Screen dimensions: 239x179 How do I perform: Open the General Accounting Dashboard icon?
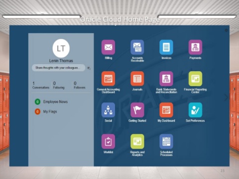(108, 79)
